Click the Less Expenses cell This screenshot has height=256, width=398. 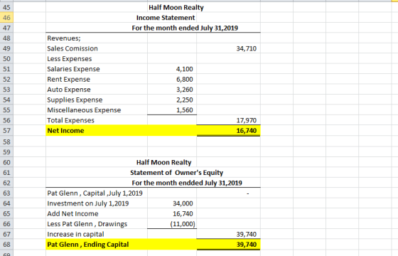tap(70, 58)
